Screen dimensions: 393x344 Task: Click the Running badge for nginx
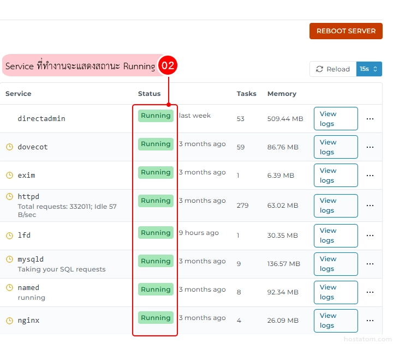pyautogui.click(x=156, y=317)
